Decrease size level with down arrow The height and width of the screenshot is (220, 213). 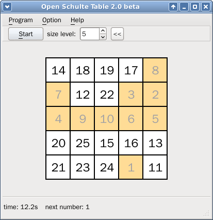pos(103,37)
